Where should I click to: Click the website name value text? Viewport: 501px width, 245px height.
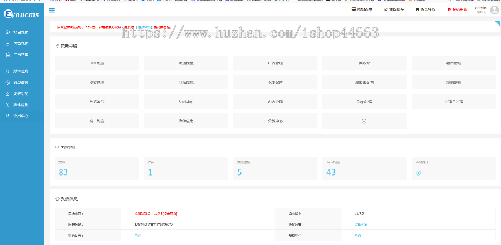154,224
